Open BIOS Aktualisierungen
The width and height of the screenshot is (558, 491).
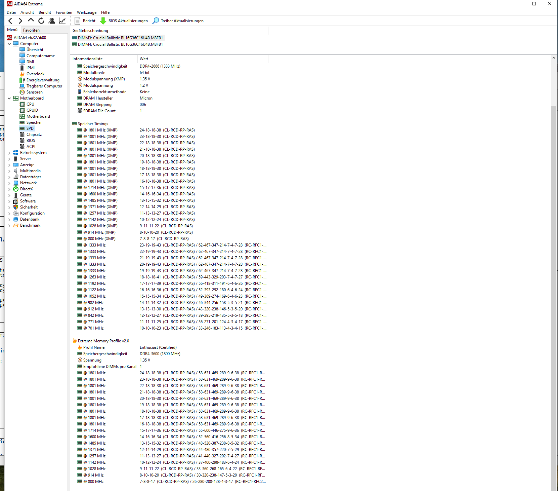124,21
